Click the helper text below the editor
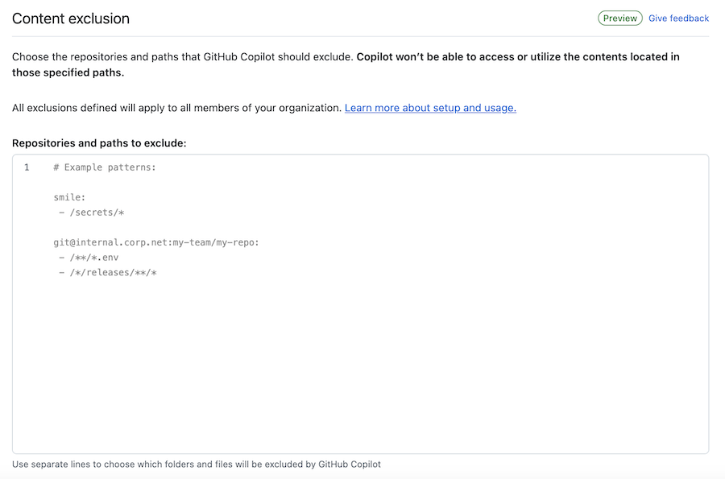This screenshot has width=725, height=479. point(197,465)
